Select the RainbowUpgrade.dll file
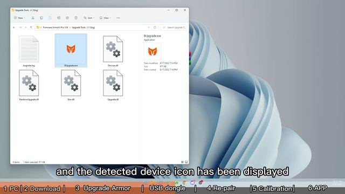This screenshot has width=345, height=194. [29, 85]
